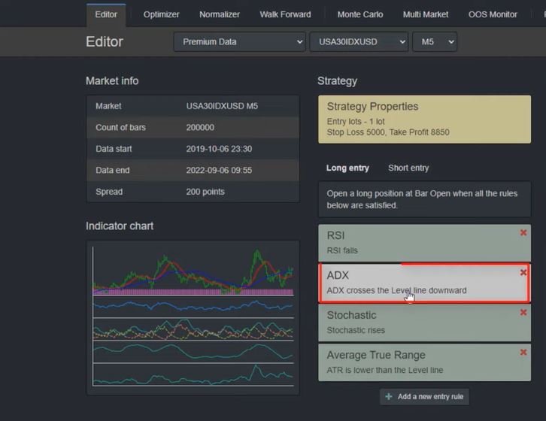Screen dimensions: 546x421
Task: Open the Normalizer tab
Action: (x=220, y=14)
